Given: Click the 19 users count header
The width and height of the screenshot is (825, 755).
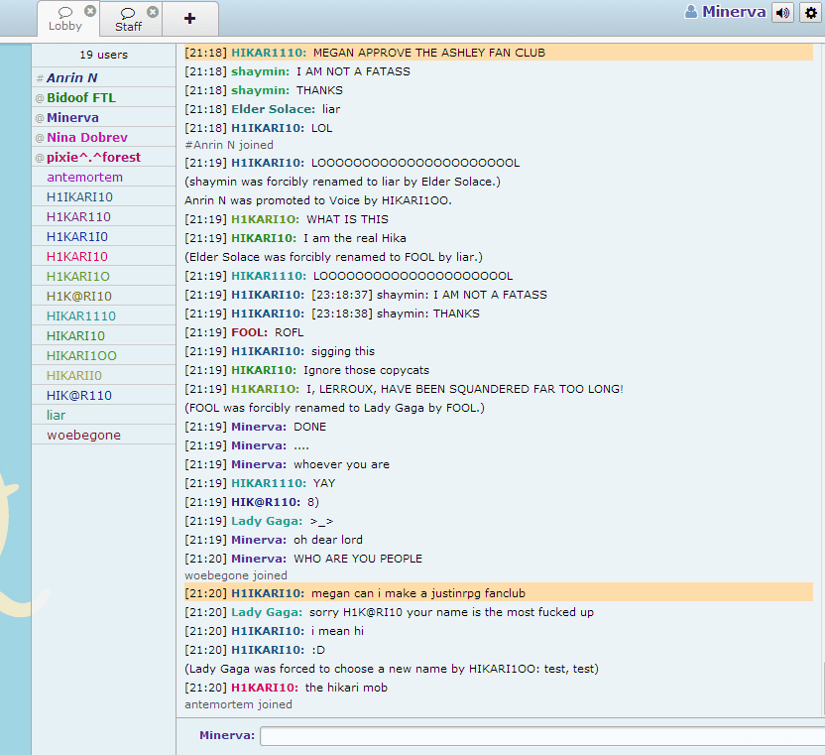Looking at the screenshot, I should pos(104,55).
